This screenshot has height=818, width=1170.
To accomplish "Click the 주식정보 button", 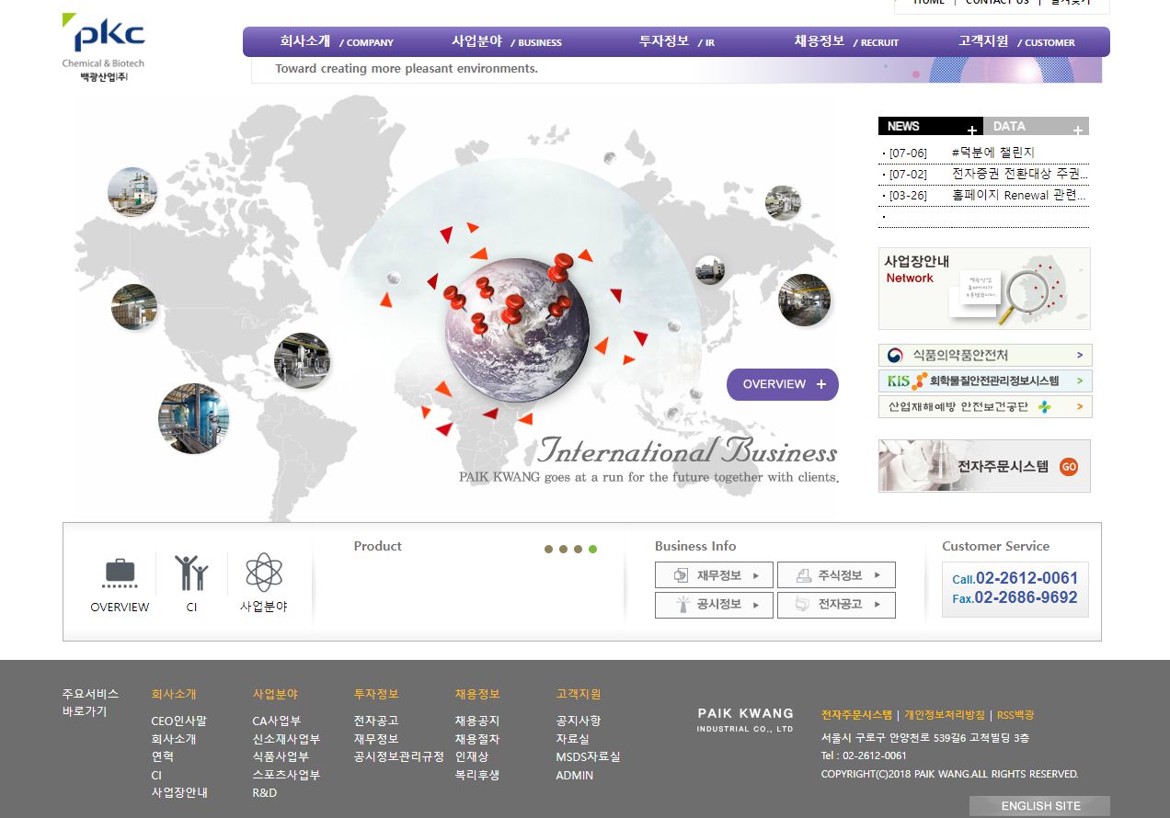I will 836,575.
